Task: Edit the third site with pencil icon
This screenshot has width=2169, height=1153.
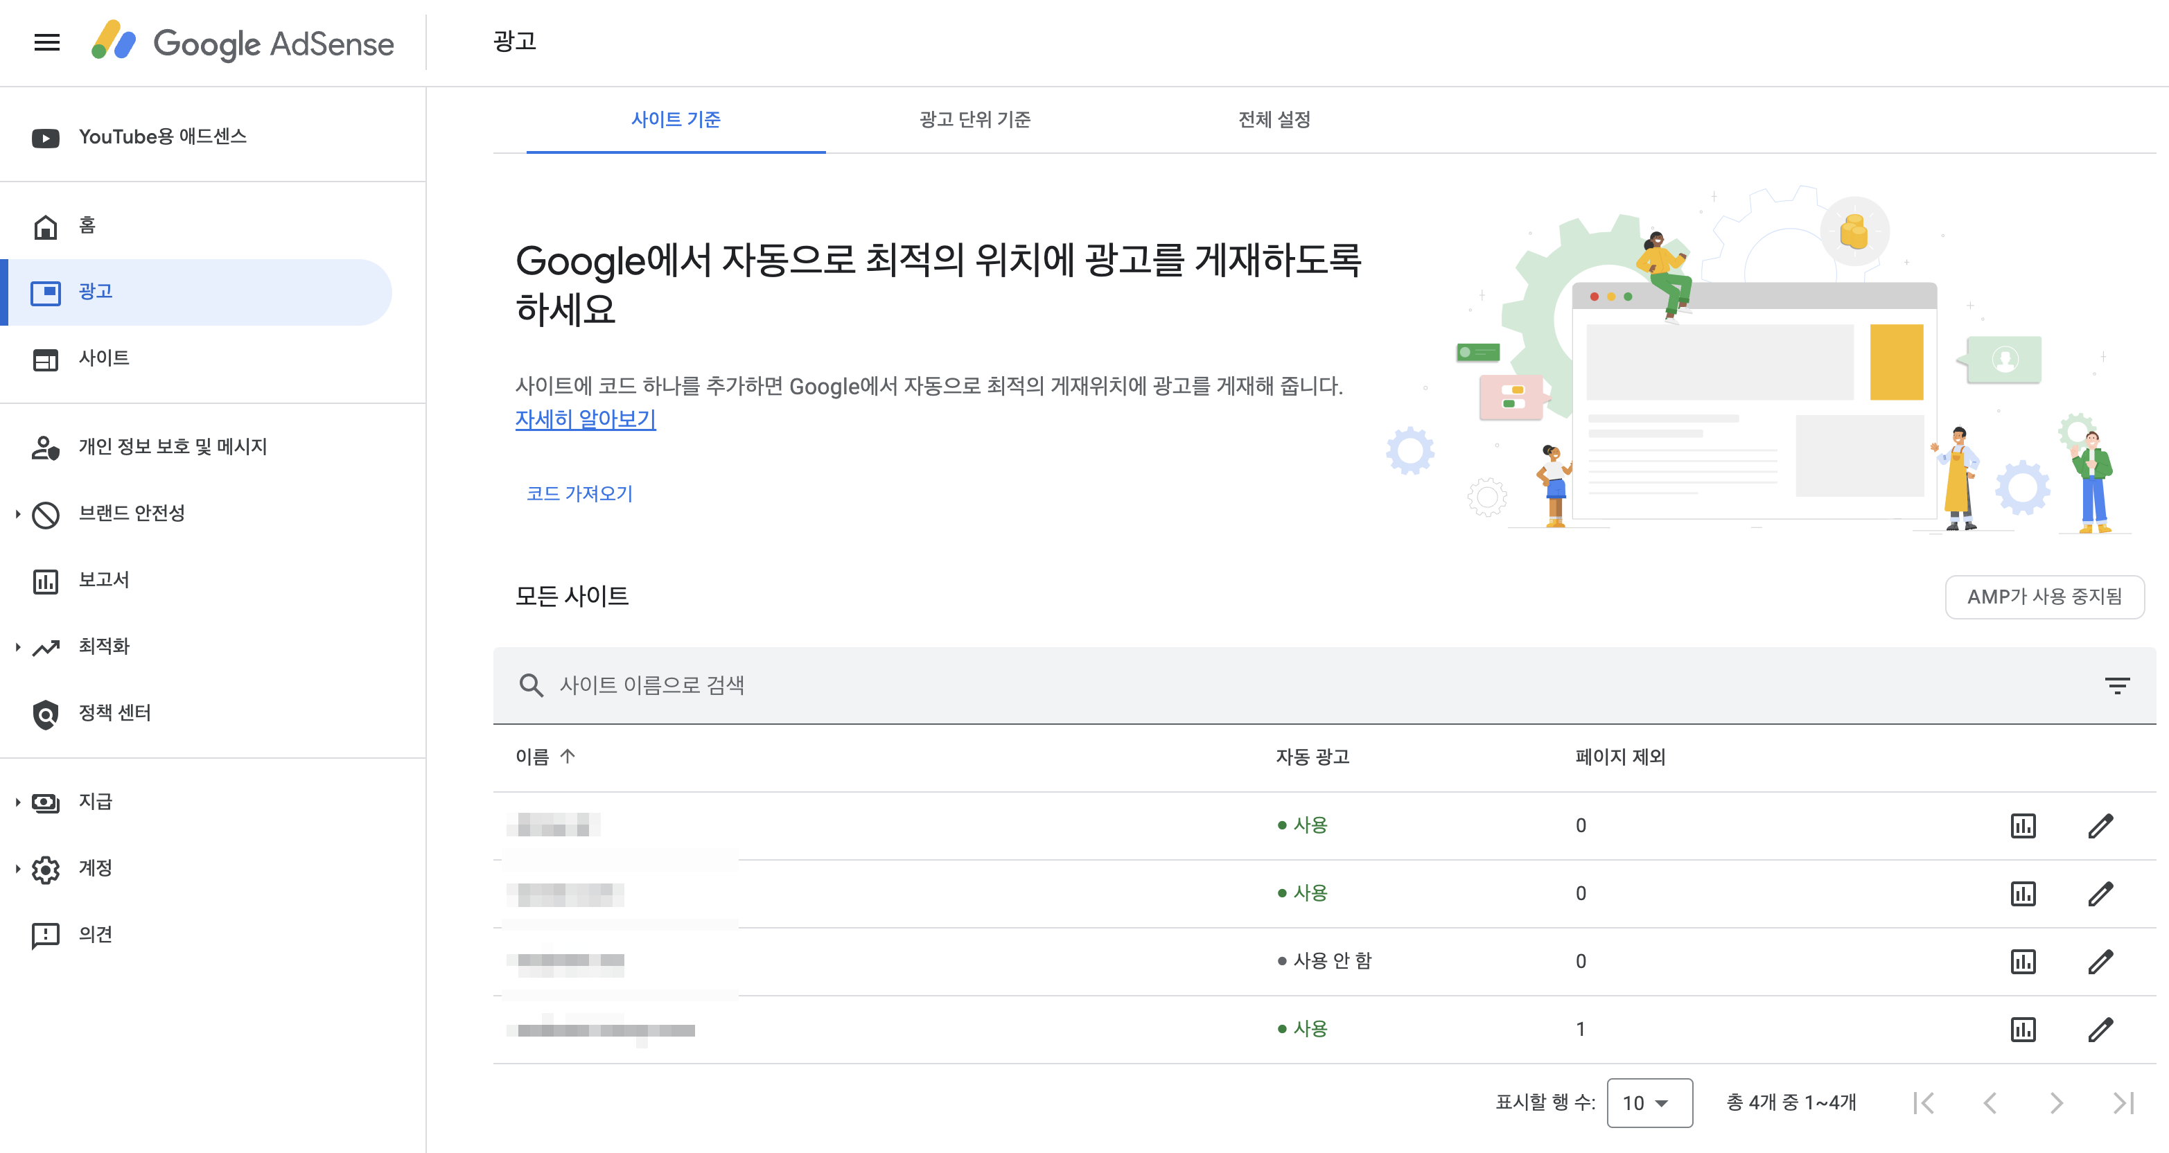Action: tap(2100, 961)
